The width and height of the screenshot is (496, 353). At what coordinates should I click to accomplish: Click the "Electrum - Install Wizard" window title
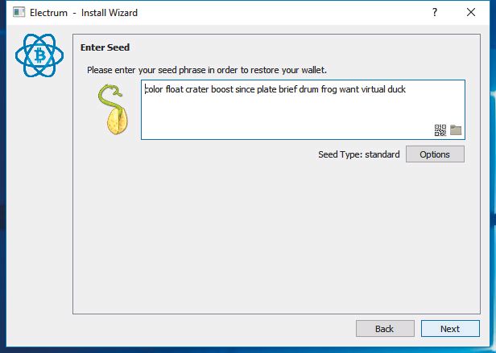[x=84, y=13]
